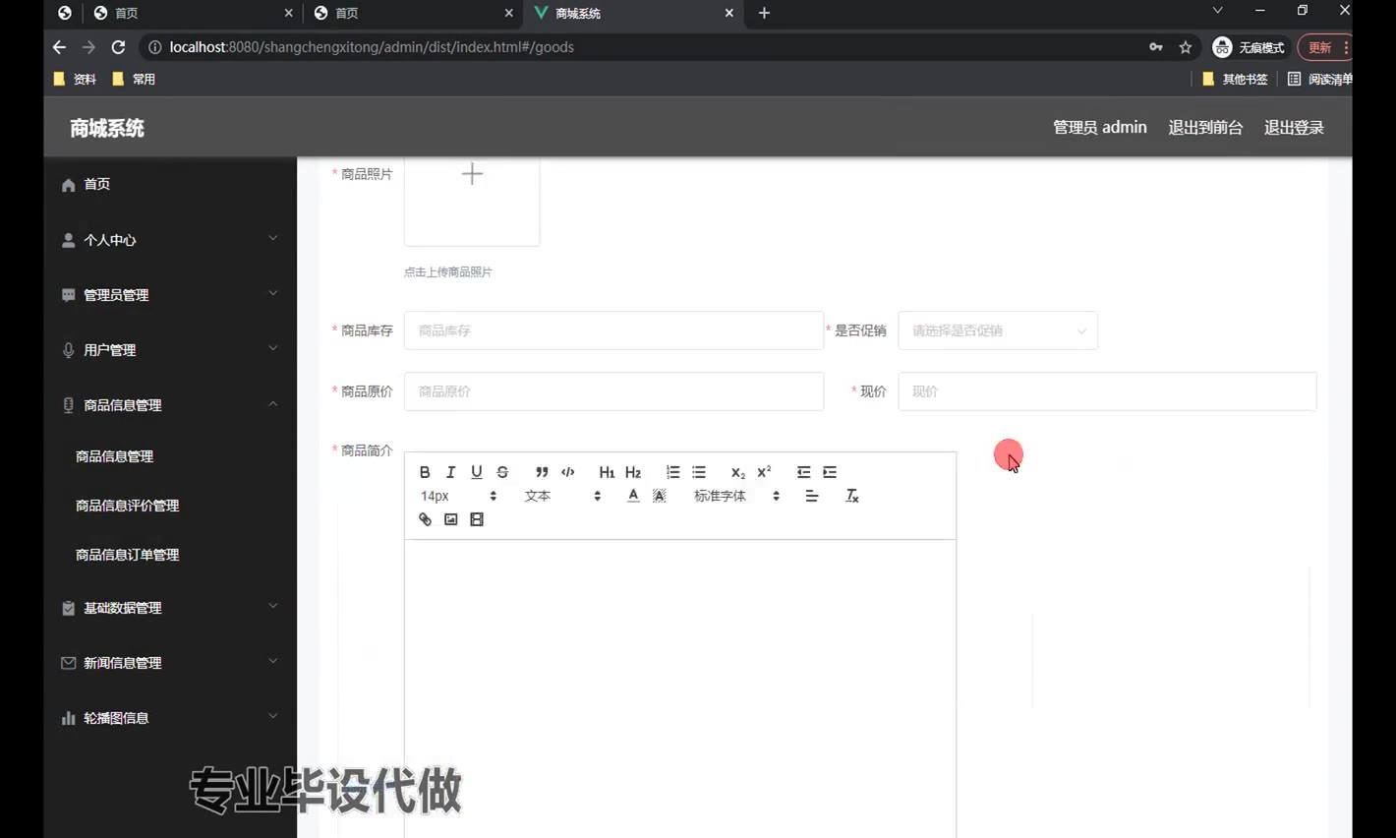Screen dimensions: 1396x838
Task: Open the 标准字体 font family dropdown
Action: [x=735, y=496]
